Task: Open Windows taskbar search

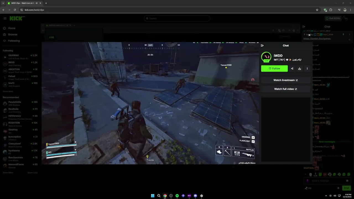Action: 159,196
